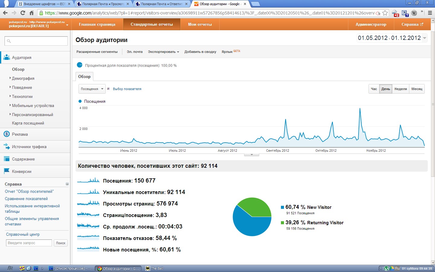This screenshot has height=272, width=435.
Task: Open Chrome menu with hamburger icon
Action: coord(430,13)
